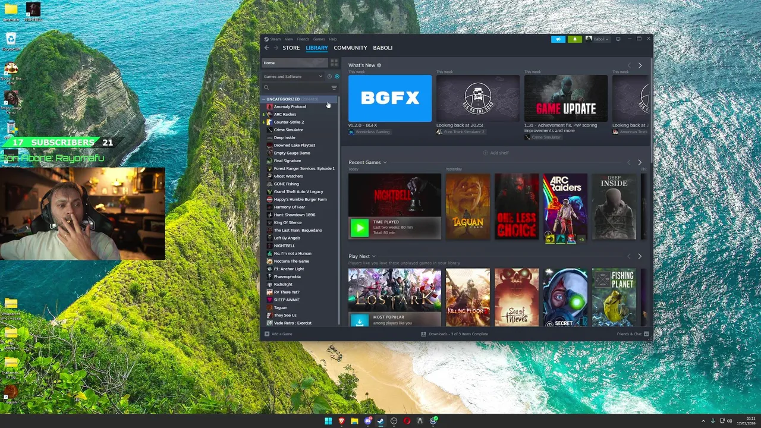Select Phasmophobia in the library list
Screen dimensions: 761x428
287,276
